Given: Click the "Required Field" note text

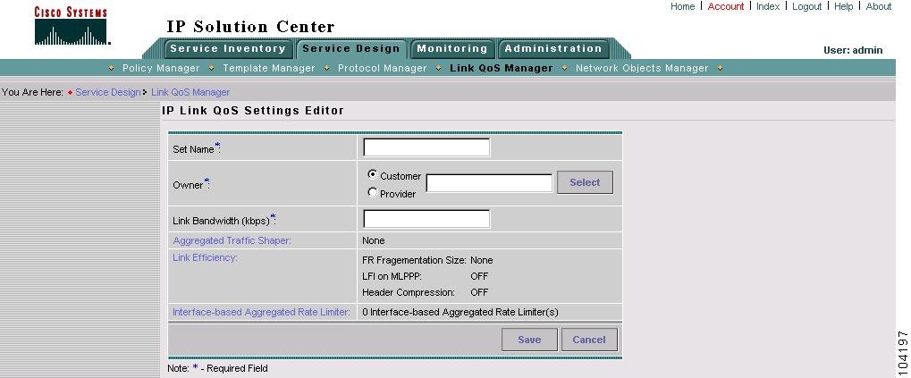Looking at the screenshot, I should tap(237, 368).
